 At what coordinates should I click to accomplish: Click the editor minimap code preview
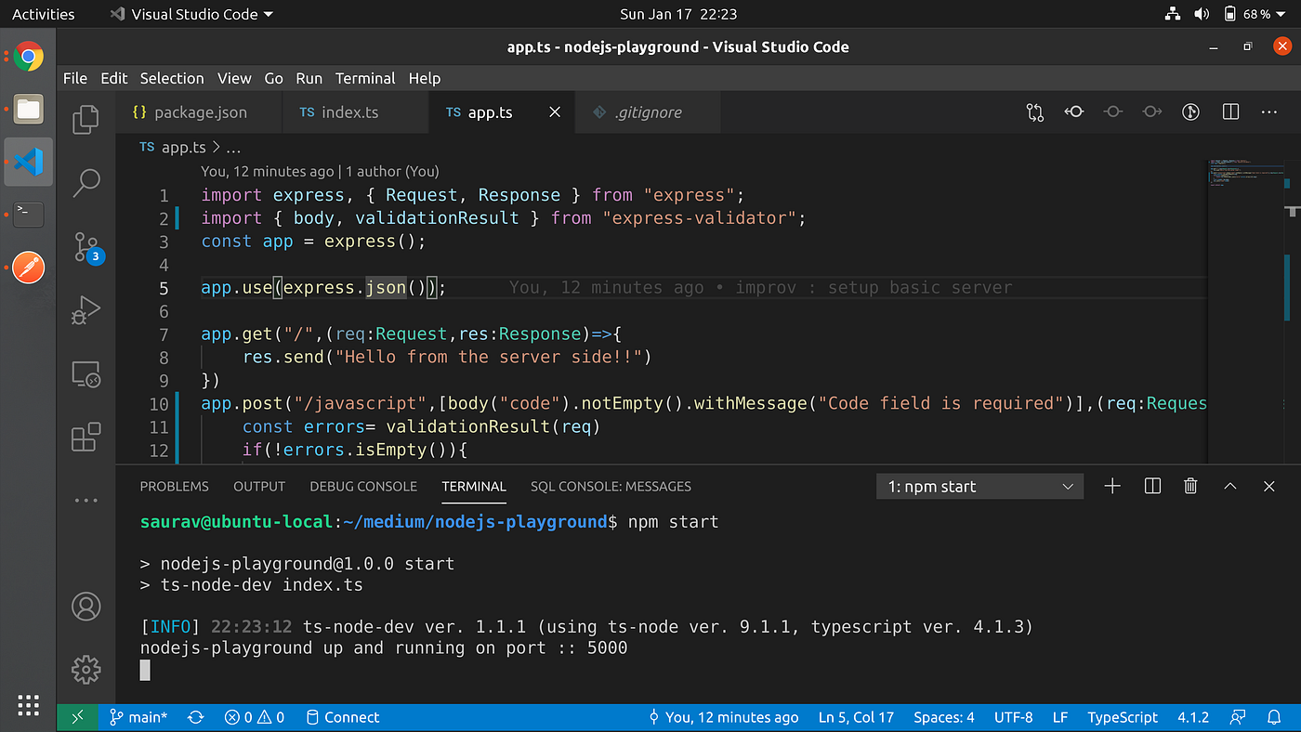1246,174
